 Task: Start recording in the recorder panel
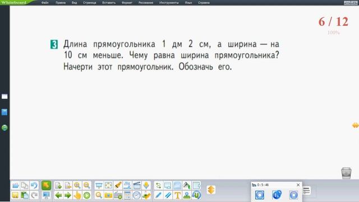point(260,195)
